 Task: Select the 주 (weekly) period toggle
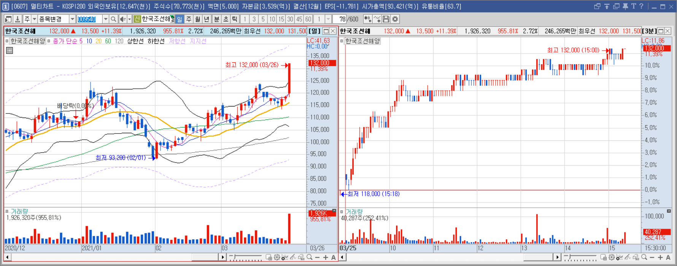(189, 19)
